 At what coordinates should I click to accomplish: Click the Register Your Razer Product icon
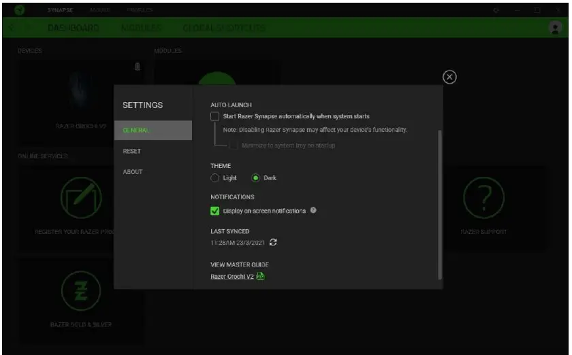tap(81, 199)
